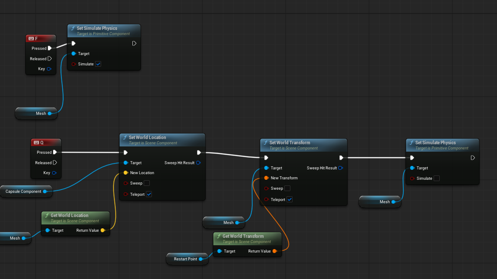Click the Target pin on Get World Location
The image size is (497, 279).
point(48,230)
